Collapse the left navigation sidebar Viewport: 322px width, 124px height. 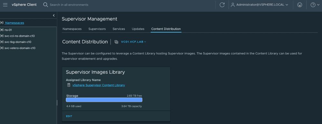coord(54,15)
